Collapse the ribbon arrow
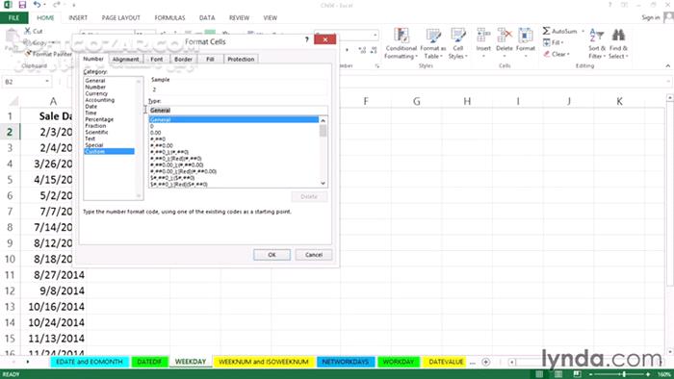This screenshot has width=674, height=379. click(x=668, y=65)
